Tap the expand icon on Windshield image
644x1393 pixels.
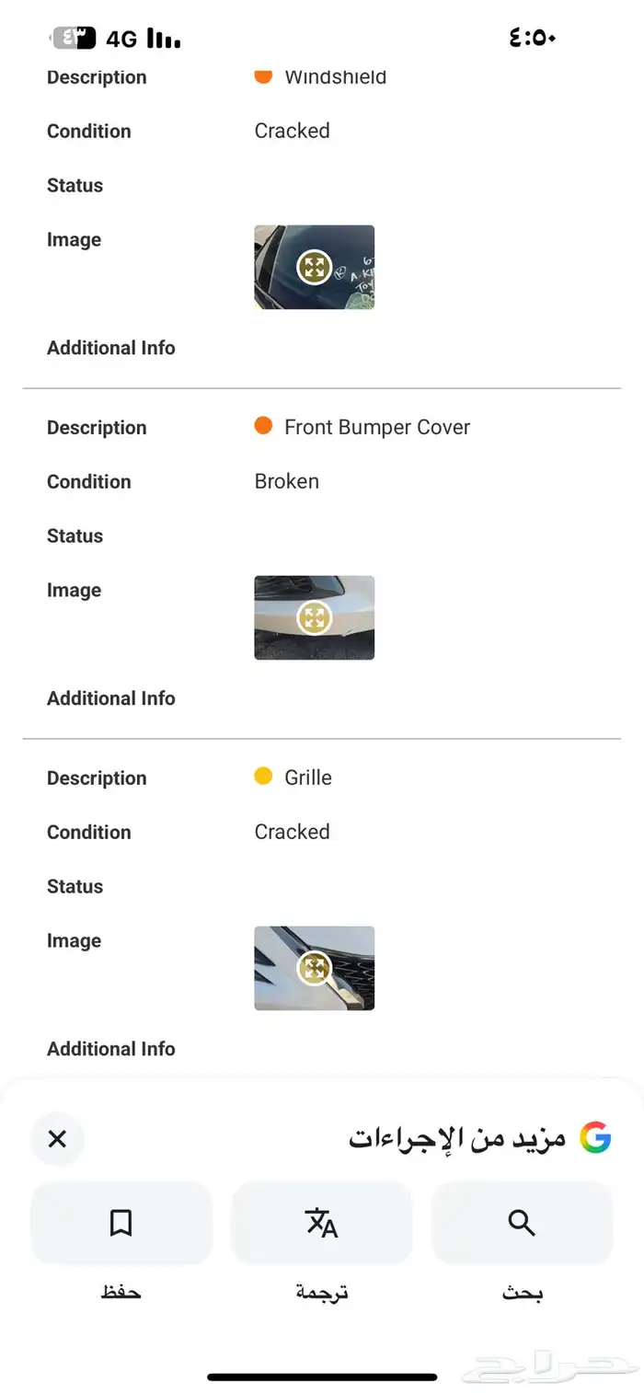315,268
